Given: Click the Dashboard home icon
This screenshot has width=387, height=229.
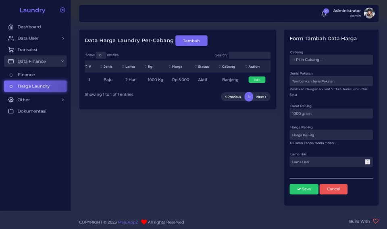Looking at the screenshot, I should (11, 27).
